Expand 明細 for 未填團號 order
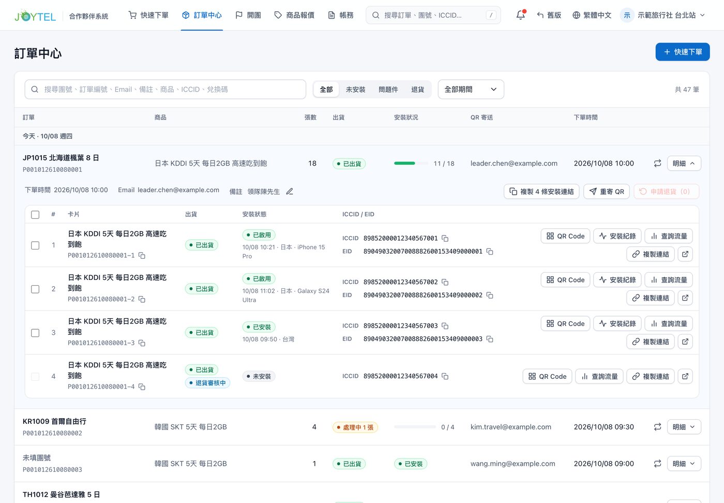This screenshot has width=724, height=503. [x=684, y=464]
